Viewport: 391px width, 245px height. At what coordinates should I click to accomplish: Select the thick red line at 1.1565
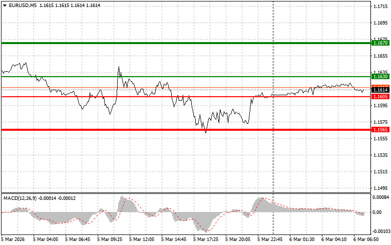pyautogui.click(x=150, y=129)
